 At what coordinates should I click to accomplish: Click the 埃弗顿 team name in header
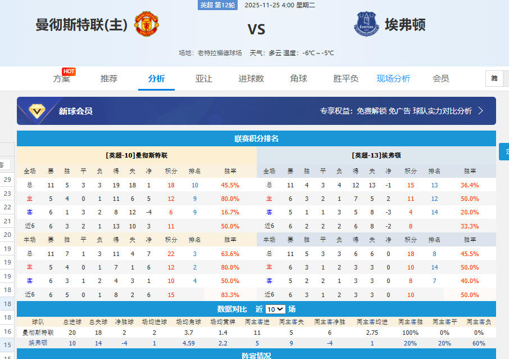(405, 25)
